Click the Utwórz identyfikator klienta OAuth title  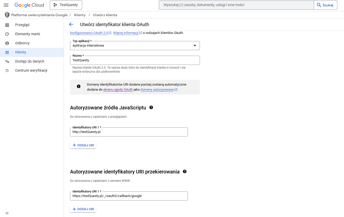pyautogui.click(x=115, y=25)
